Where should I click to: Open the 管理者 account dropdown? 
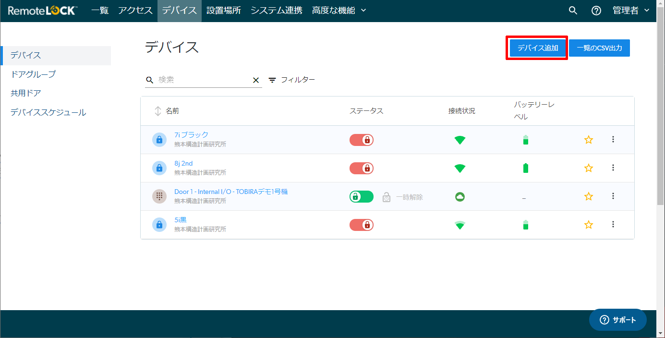[x=631, y=11]
